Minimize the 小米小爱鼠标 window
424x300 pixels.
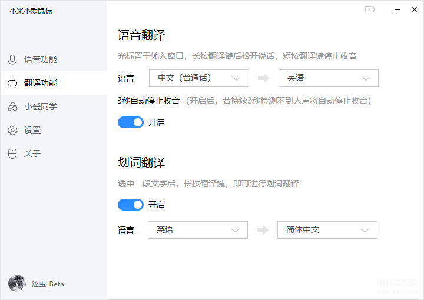(397, 9)
